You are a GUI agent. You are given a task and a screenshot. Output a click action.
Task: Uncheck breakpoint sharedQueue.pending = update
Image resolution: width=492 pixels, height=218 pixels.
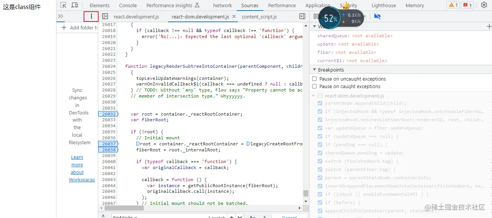tap(320, 153)
